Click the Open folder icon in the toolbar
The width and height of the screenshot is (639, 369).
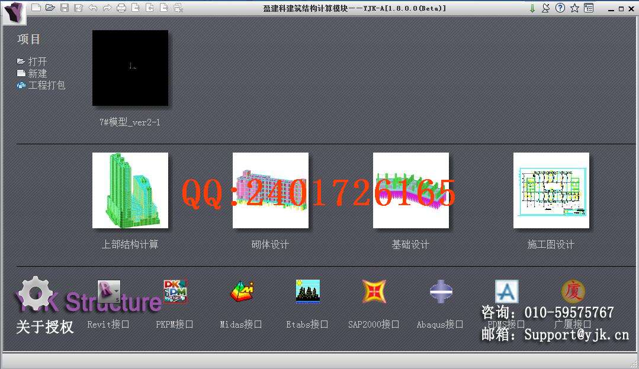pos(50,7)
